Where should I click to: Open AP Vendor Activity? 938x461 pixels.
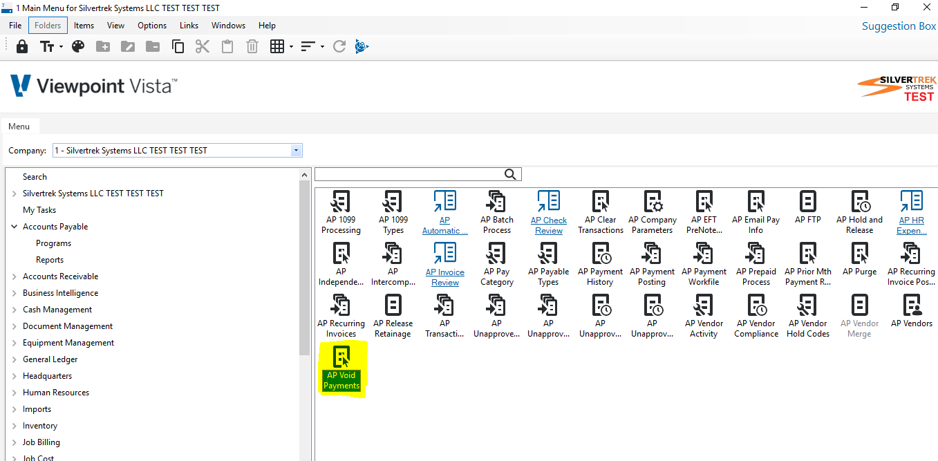(704, 317)
